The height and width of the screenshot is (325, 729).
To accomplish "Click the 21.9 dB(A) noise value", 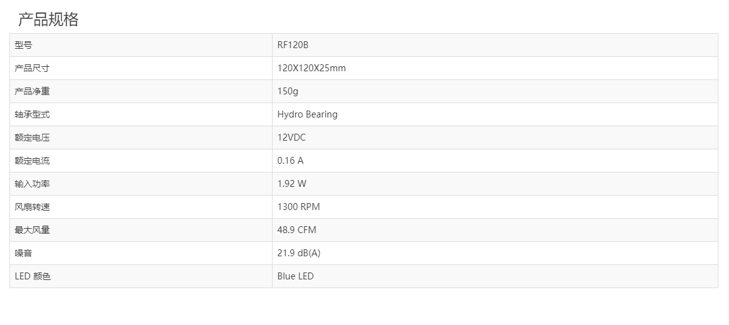I will 299,253.
